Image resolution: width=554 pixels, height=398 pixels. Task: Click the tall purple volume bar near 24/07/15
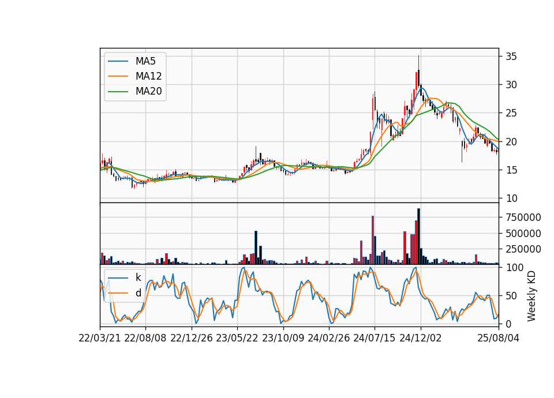tap(373, 240)
